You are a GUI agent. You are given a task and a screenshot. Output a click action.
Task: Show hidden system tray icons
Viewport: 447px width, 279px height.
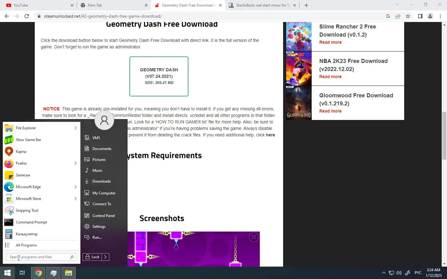click(384, 273)
